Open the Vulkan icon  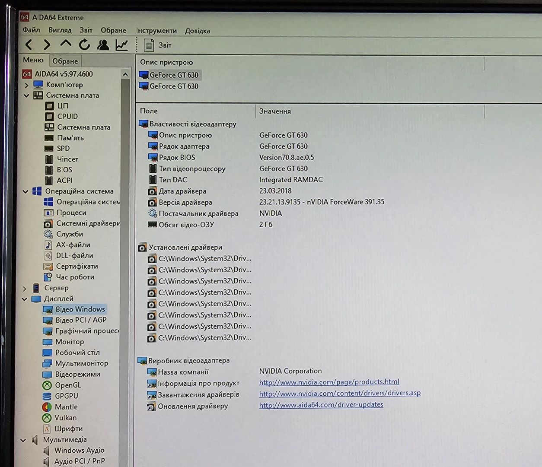point(47,418)
